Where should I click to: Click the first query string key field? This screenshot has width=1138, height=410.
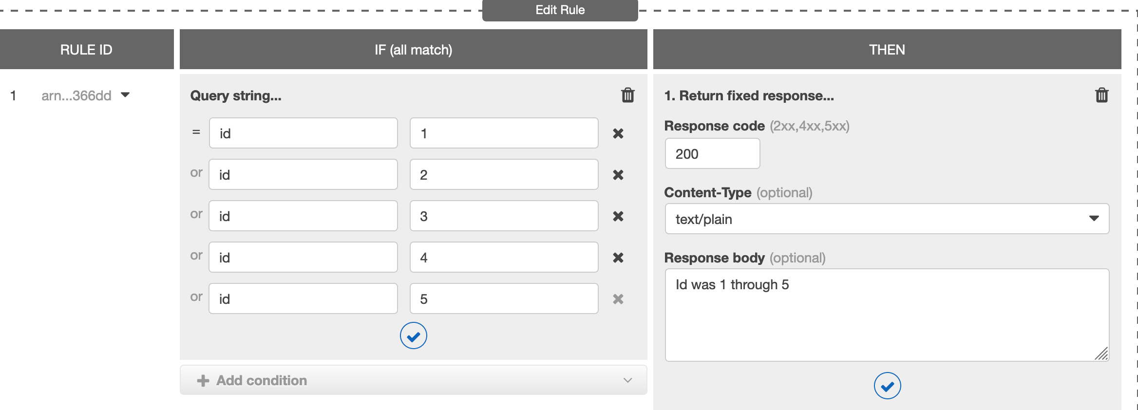coord(303,133)
